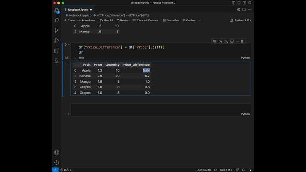Click Cell 6 of 7 in status bar
Viewport: 306px width, 172px height.
[226, 170]
